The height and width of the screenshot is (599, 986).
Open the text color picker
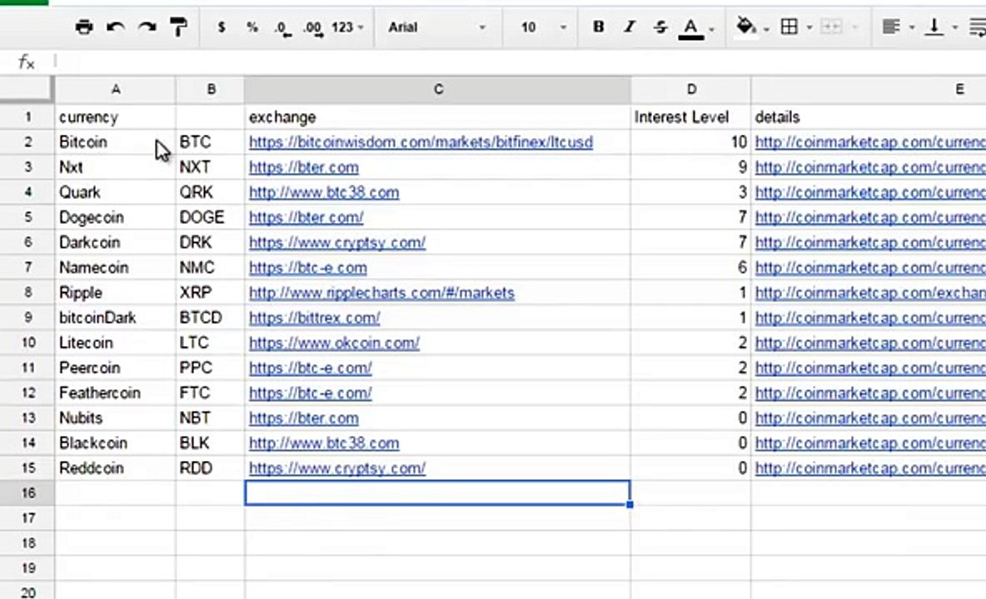click(x=691, y=27)
